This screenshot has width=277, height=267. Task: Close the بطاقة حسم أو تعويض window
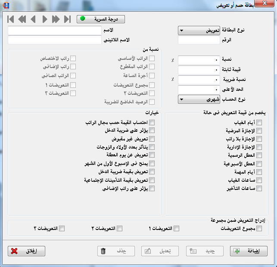[264, 3]
